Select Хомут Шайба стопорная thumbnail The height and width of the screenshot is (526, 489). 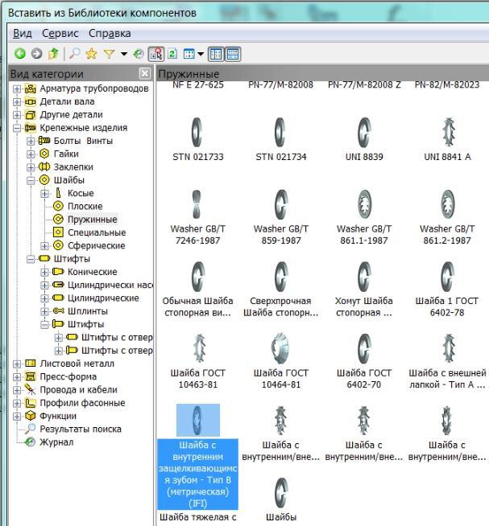click(364, 277)
